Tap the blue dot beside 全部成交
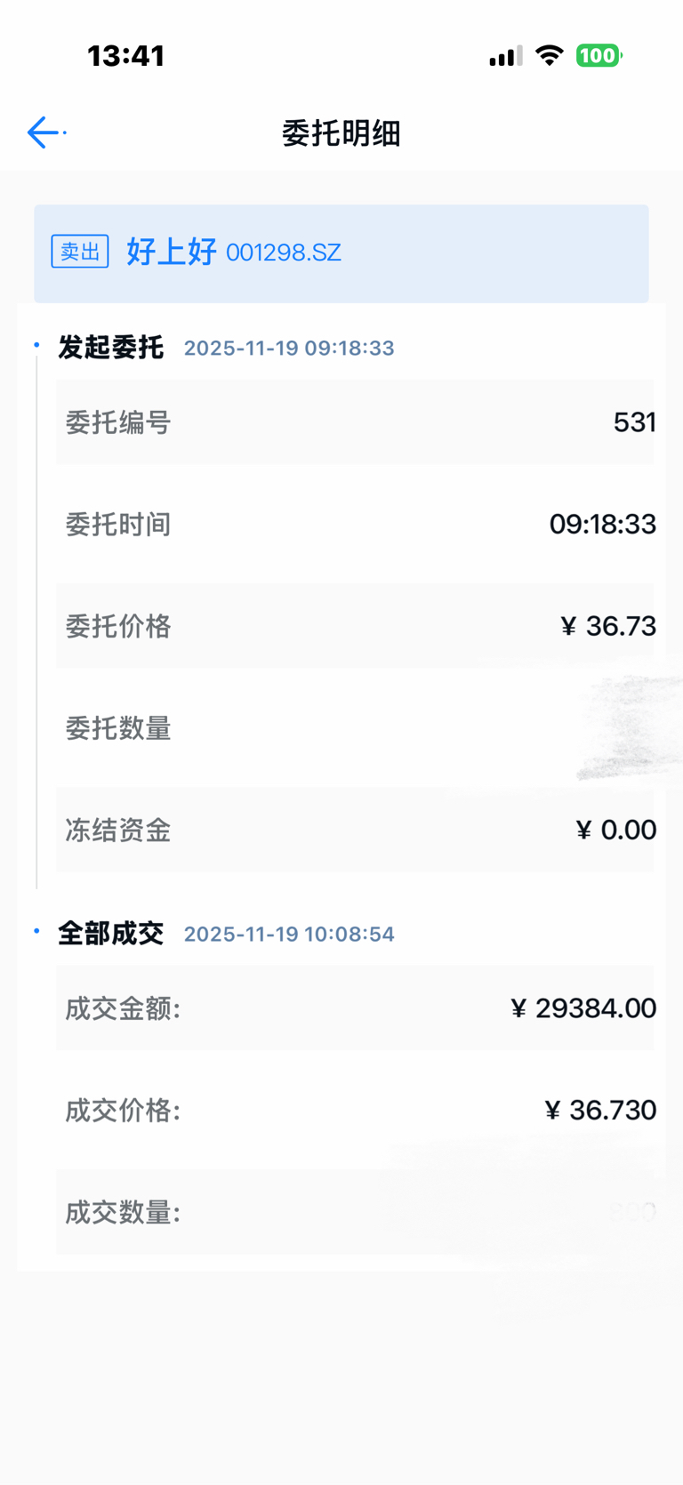Image resolution: width=683 pixels, height=1485 pixels. [36, 931]
